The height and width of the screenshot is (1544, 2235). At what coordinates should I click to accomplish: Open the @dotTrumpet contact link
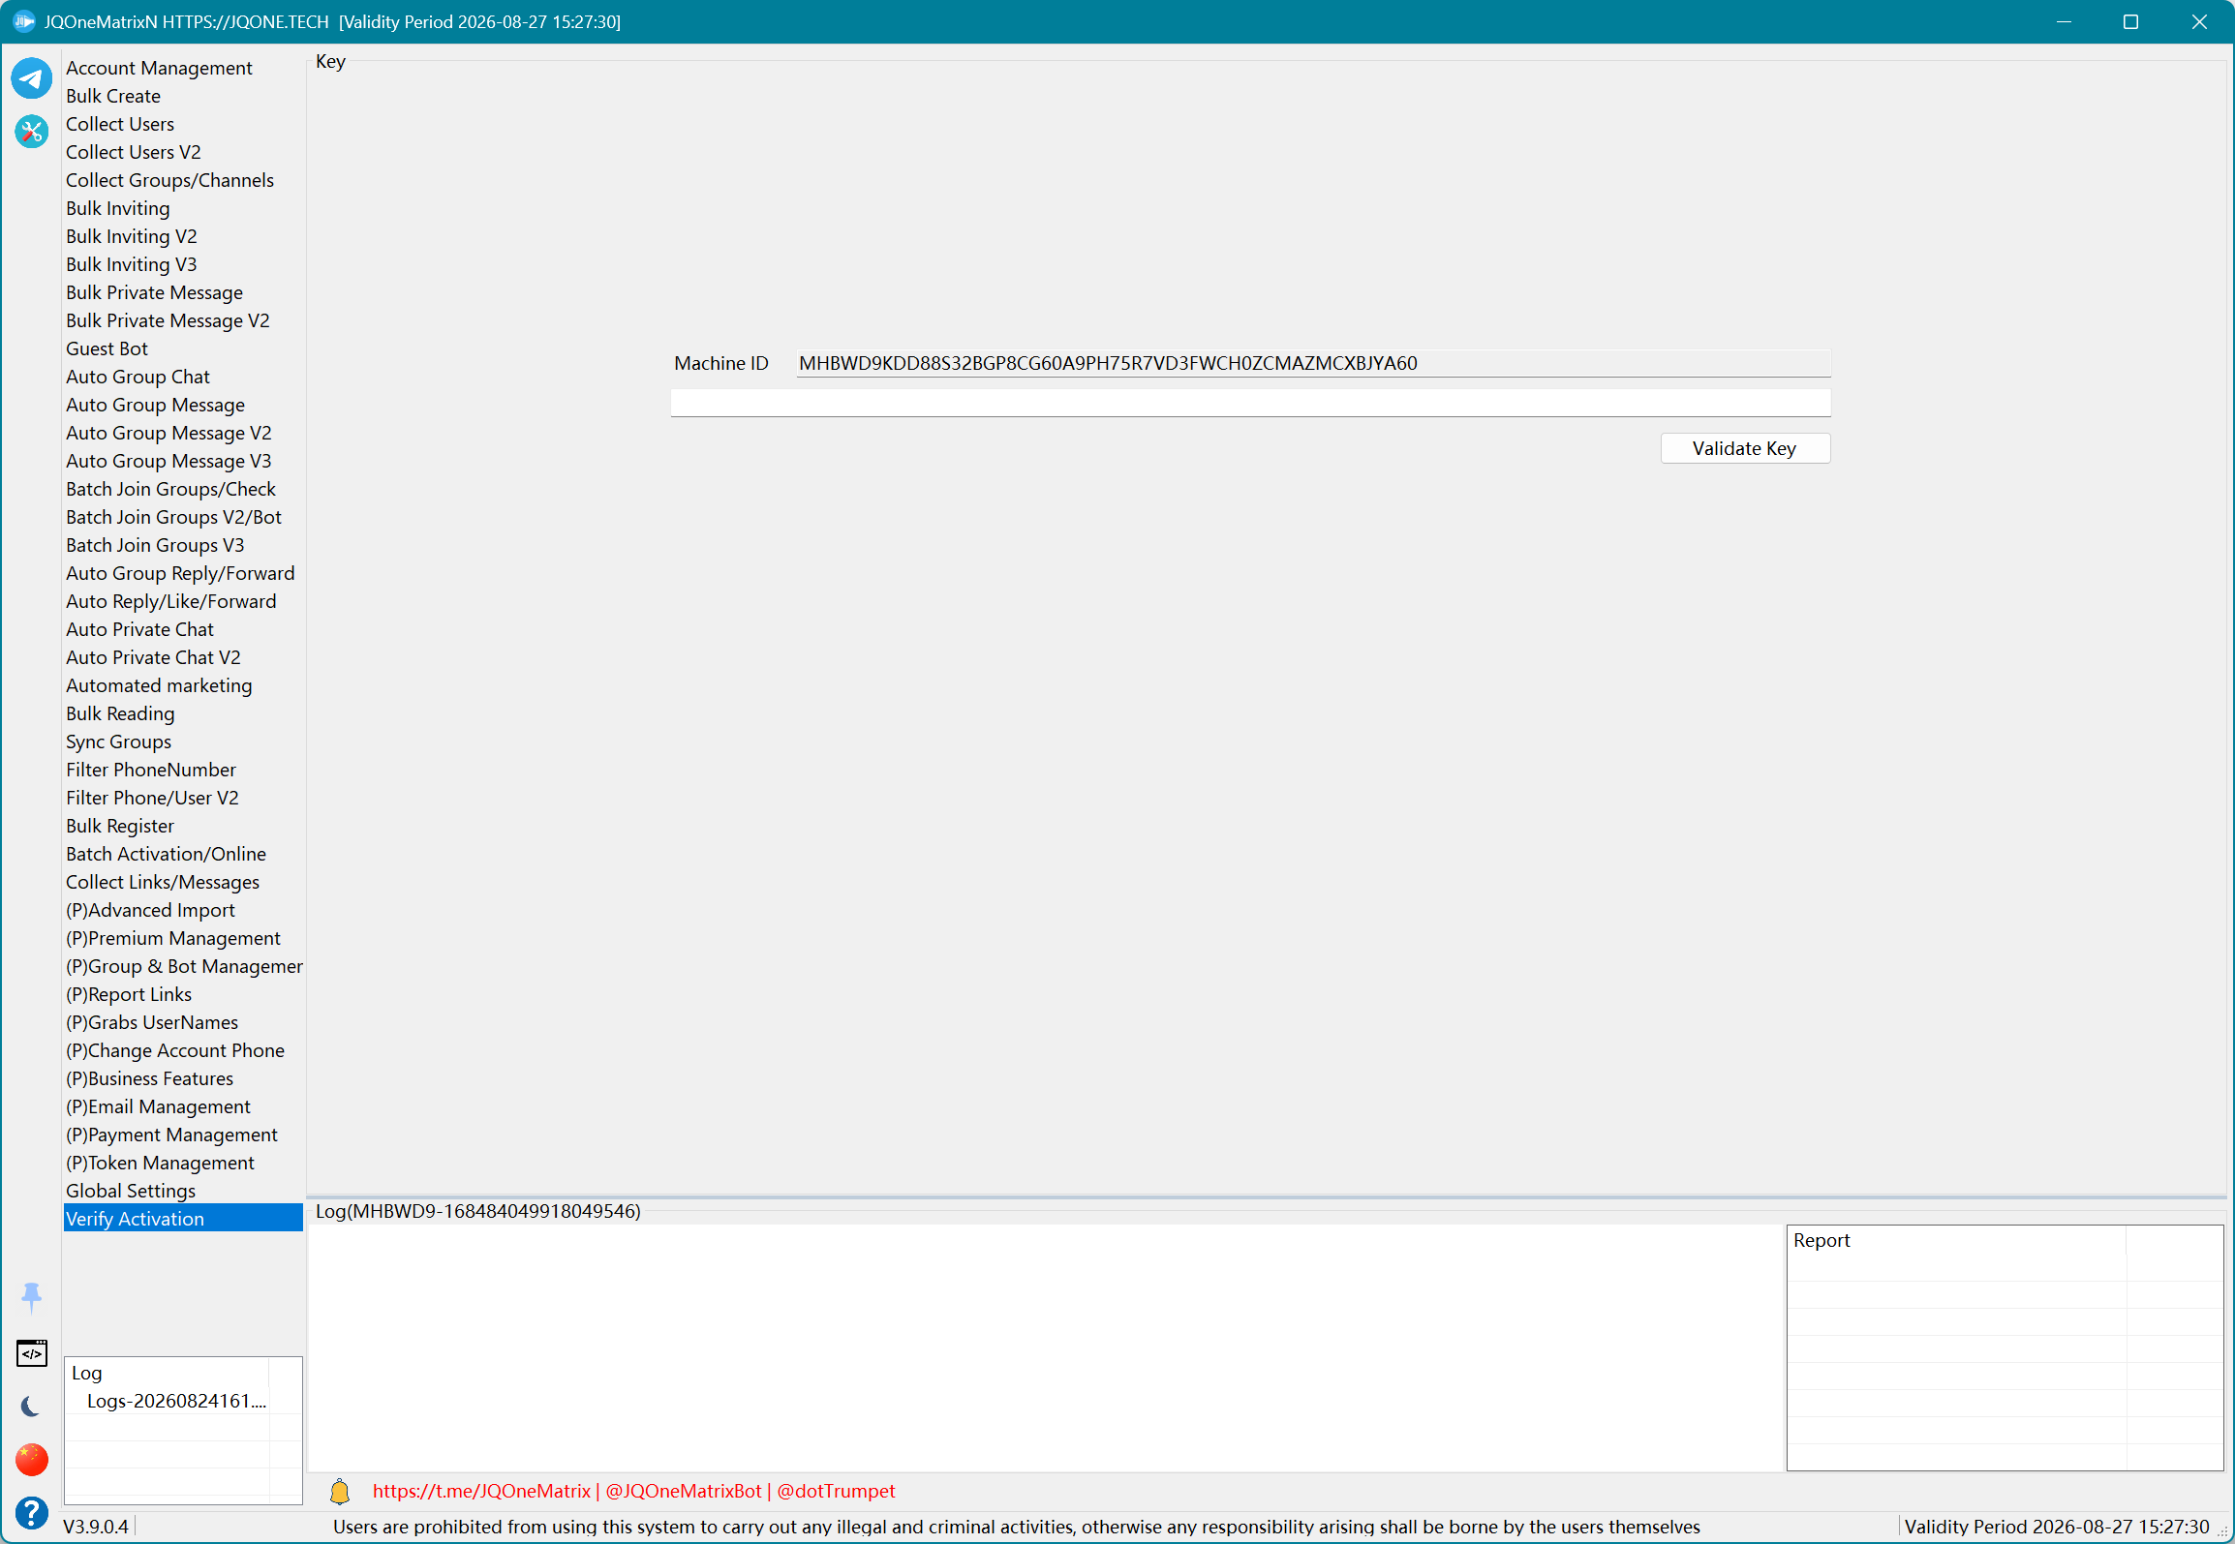tap(836, 1492)
